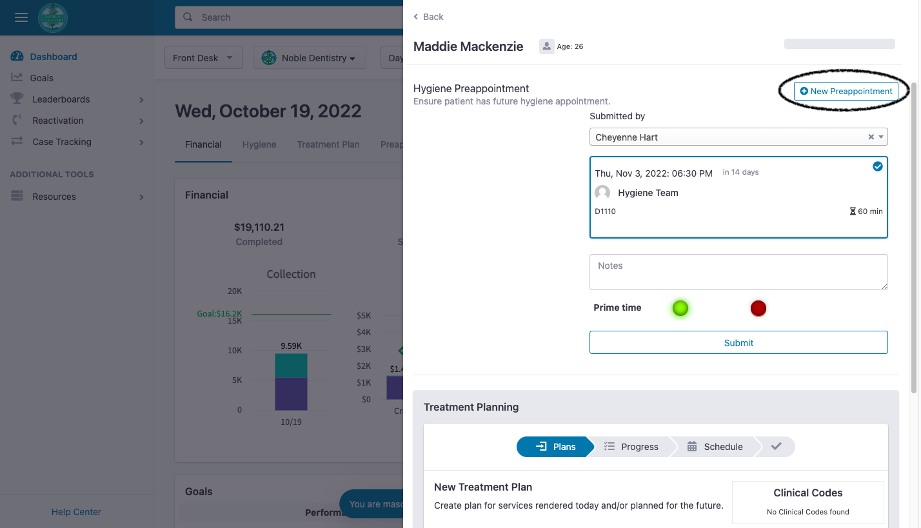
Task: Click the D1110 procedure code
Action: tap(605, 211)
